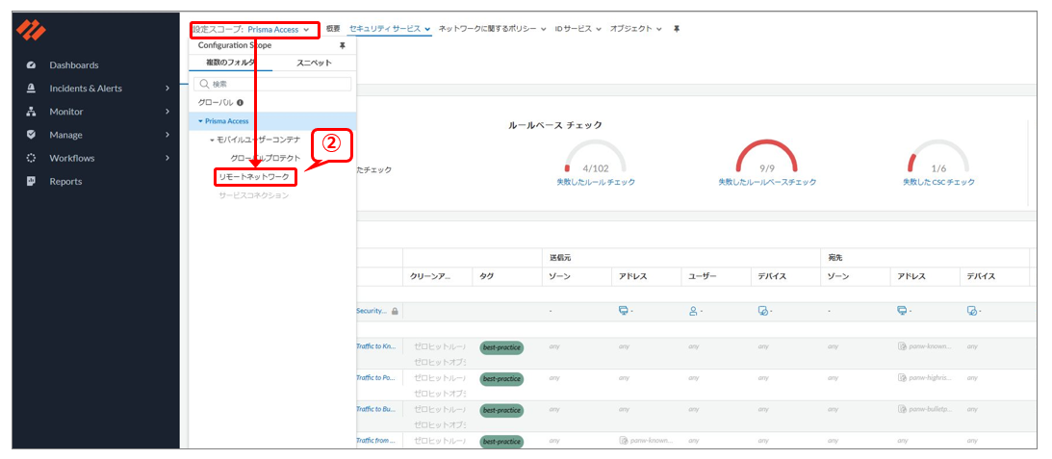Screen dimensions: 1052x459
Task: Select リモートネットワーク in the scope tree
Action: [x=253, y=177]
